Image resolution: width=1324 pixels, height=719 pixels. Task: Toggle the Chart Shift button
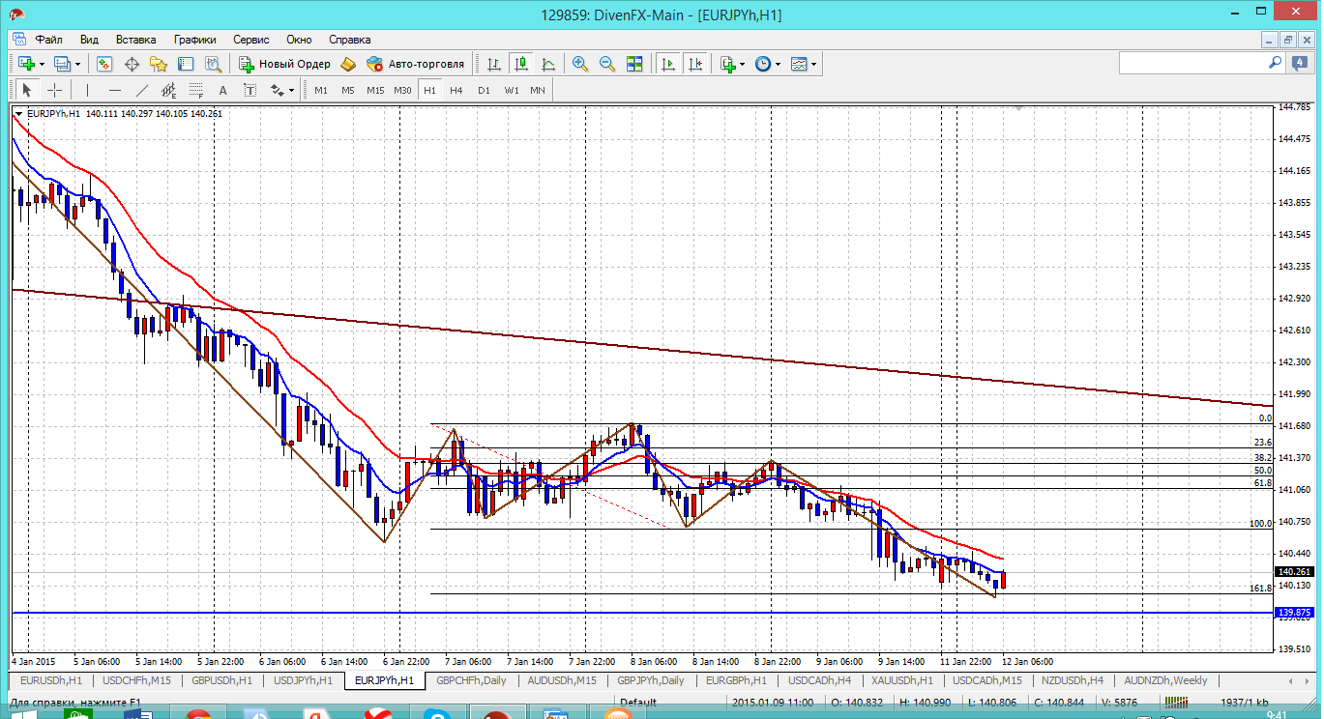pos(695,64)
